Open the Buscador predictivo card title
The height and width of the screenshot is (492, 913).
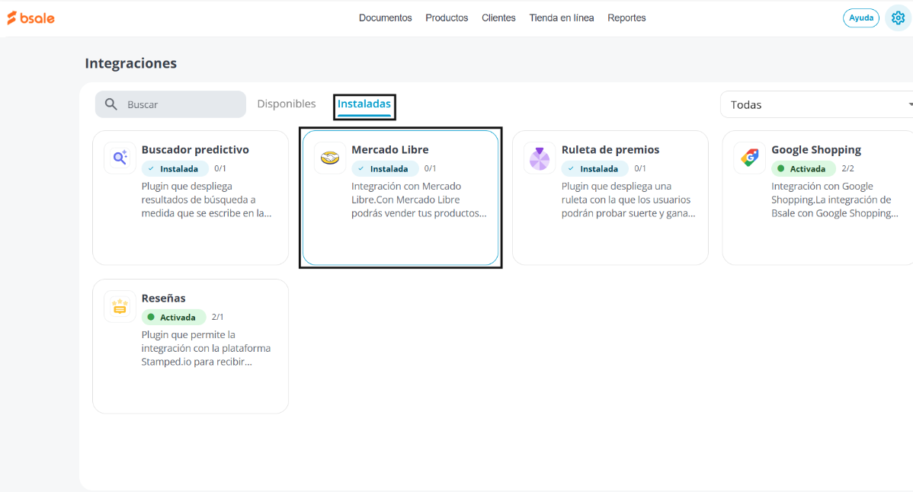click(x=195, y=149)
